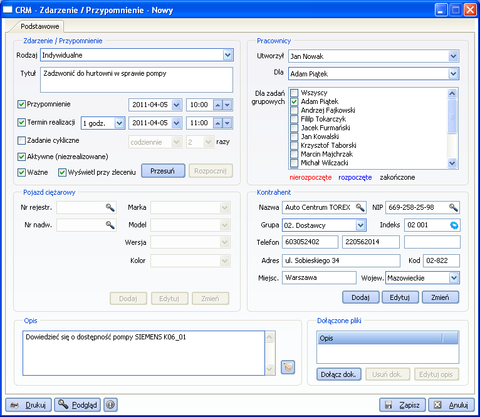Open Termin realizacji date picker dropdown
Viewport: 480px width, 417px height.
(176, 123)
